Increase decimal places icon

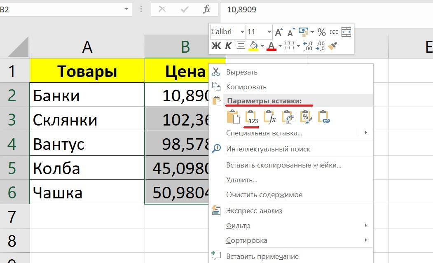pos(308,46)
